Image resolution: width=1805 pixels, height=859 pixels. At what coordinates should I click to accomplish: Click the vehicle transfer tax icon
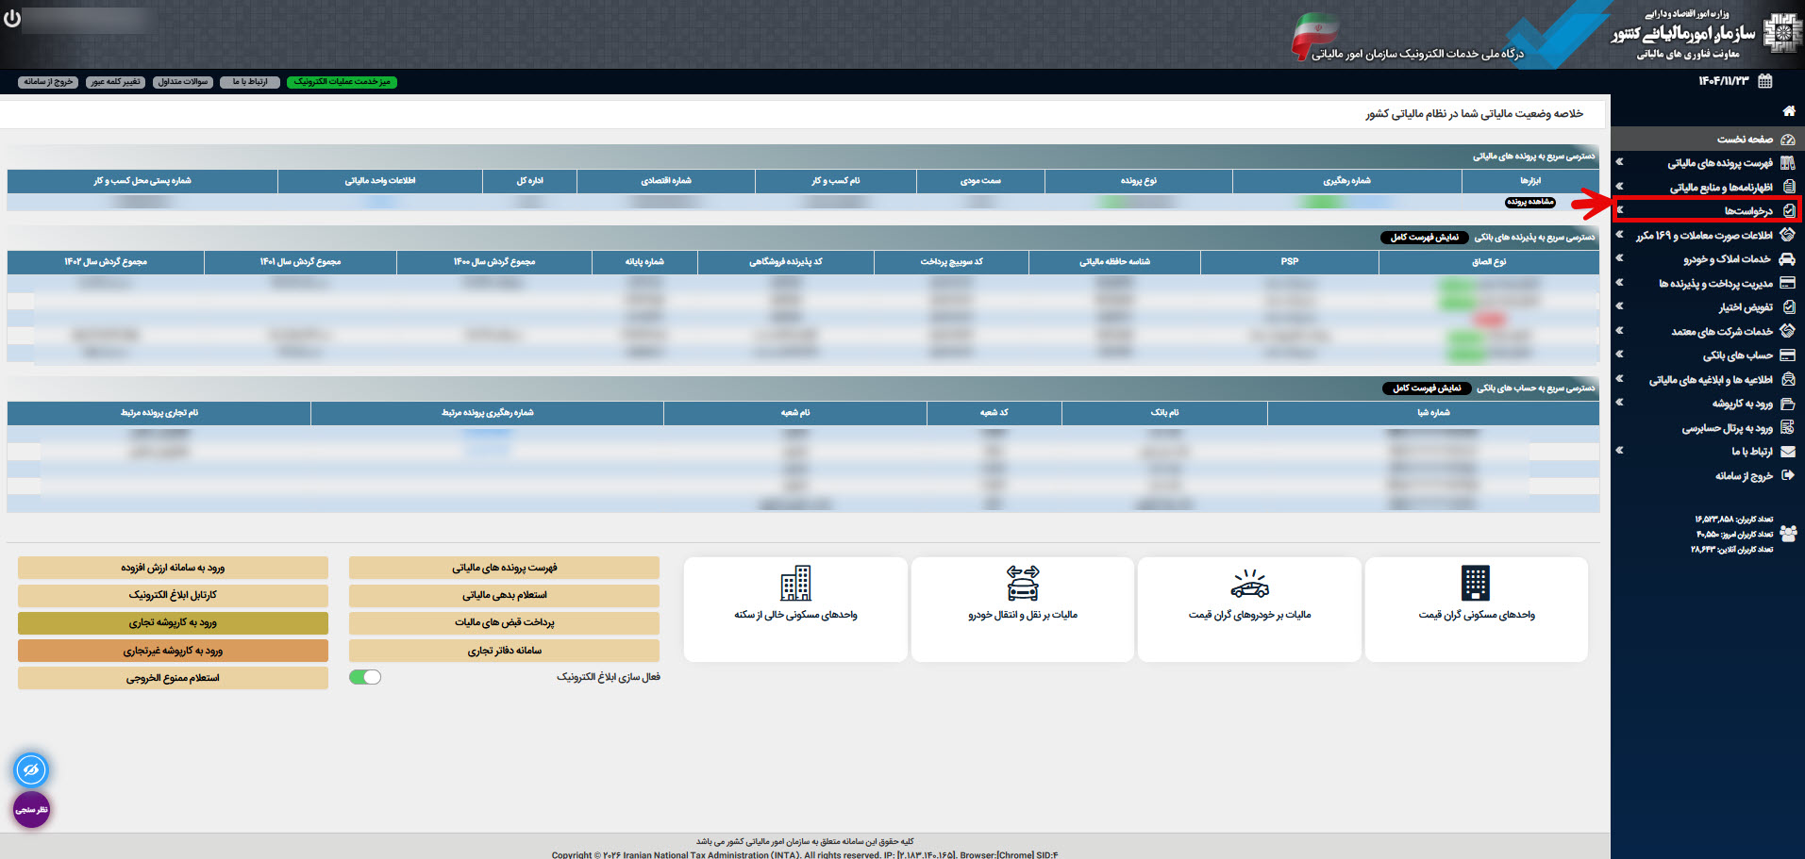pyautogui.click(x=1022, y=584)
